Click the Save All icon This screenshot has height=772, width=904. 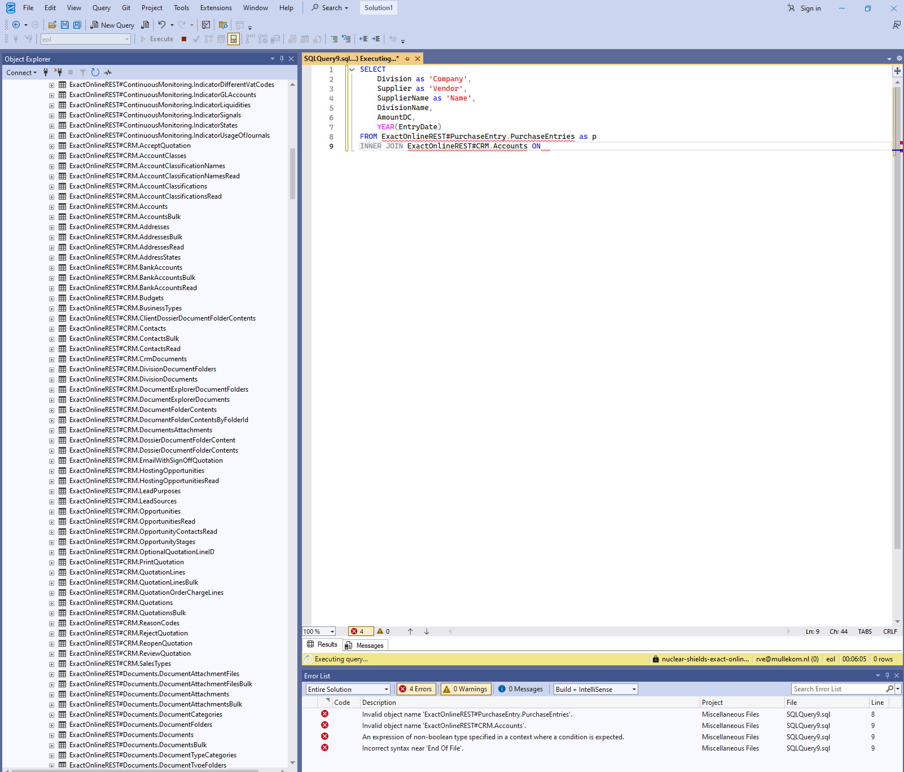pyautogui.click(x=77, y=25)
